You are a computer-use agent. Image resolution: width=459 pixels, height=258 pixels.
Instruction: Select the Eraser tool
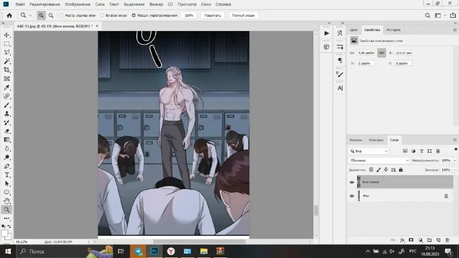pyautogui.click(x=7, y=132)
